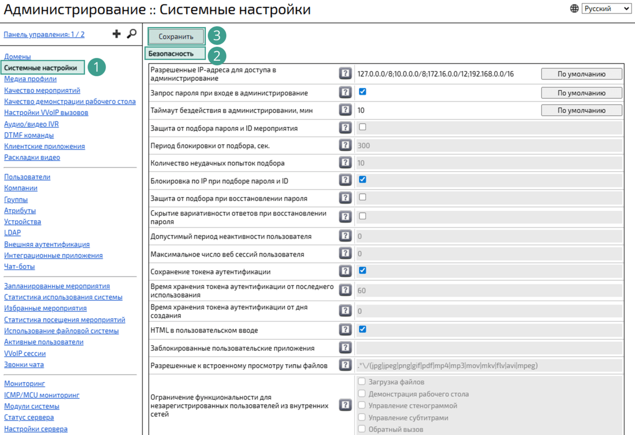The width and height of the screenshot is (635, 435).
Task: Open help for токена от последнего использования
Action: pyautogui.click(x=345, y=290)
